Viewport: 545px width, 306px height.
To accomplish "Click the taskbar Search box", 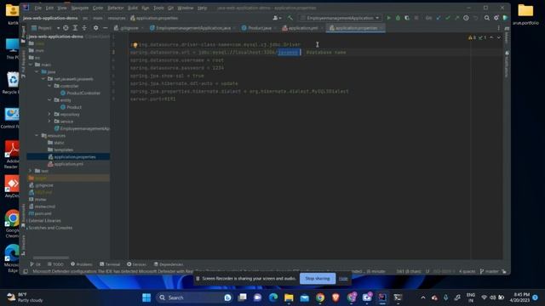I will (194, 297).
